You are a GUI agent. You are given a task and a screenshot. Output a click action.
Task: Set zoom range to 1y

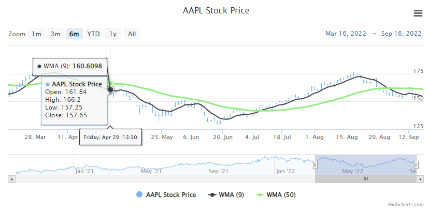click(112, 34)
